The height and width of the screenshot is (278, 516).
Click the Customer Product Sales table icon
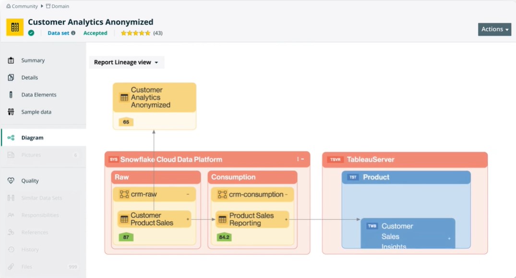(x=124, y=219)
